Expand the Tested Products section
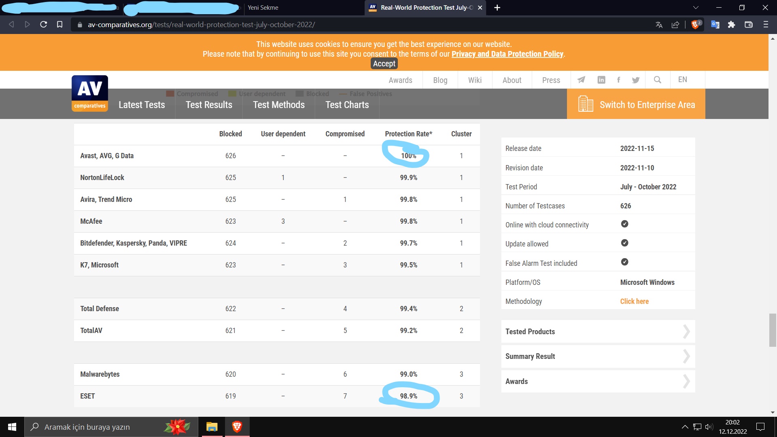This screenshot has height=437, width=777. pyautogui.click(x=598, y=331)
